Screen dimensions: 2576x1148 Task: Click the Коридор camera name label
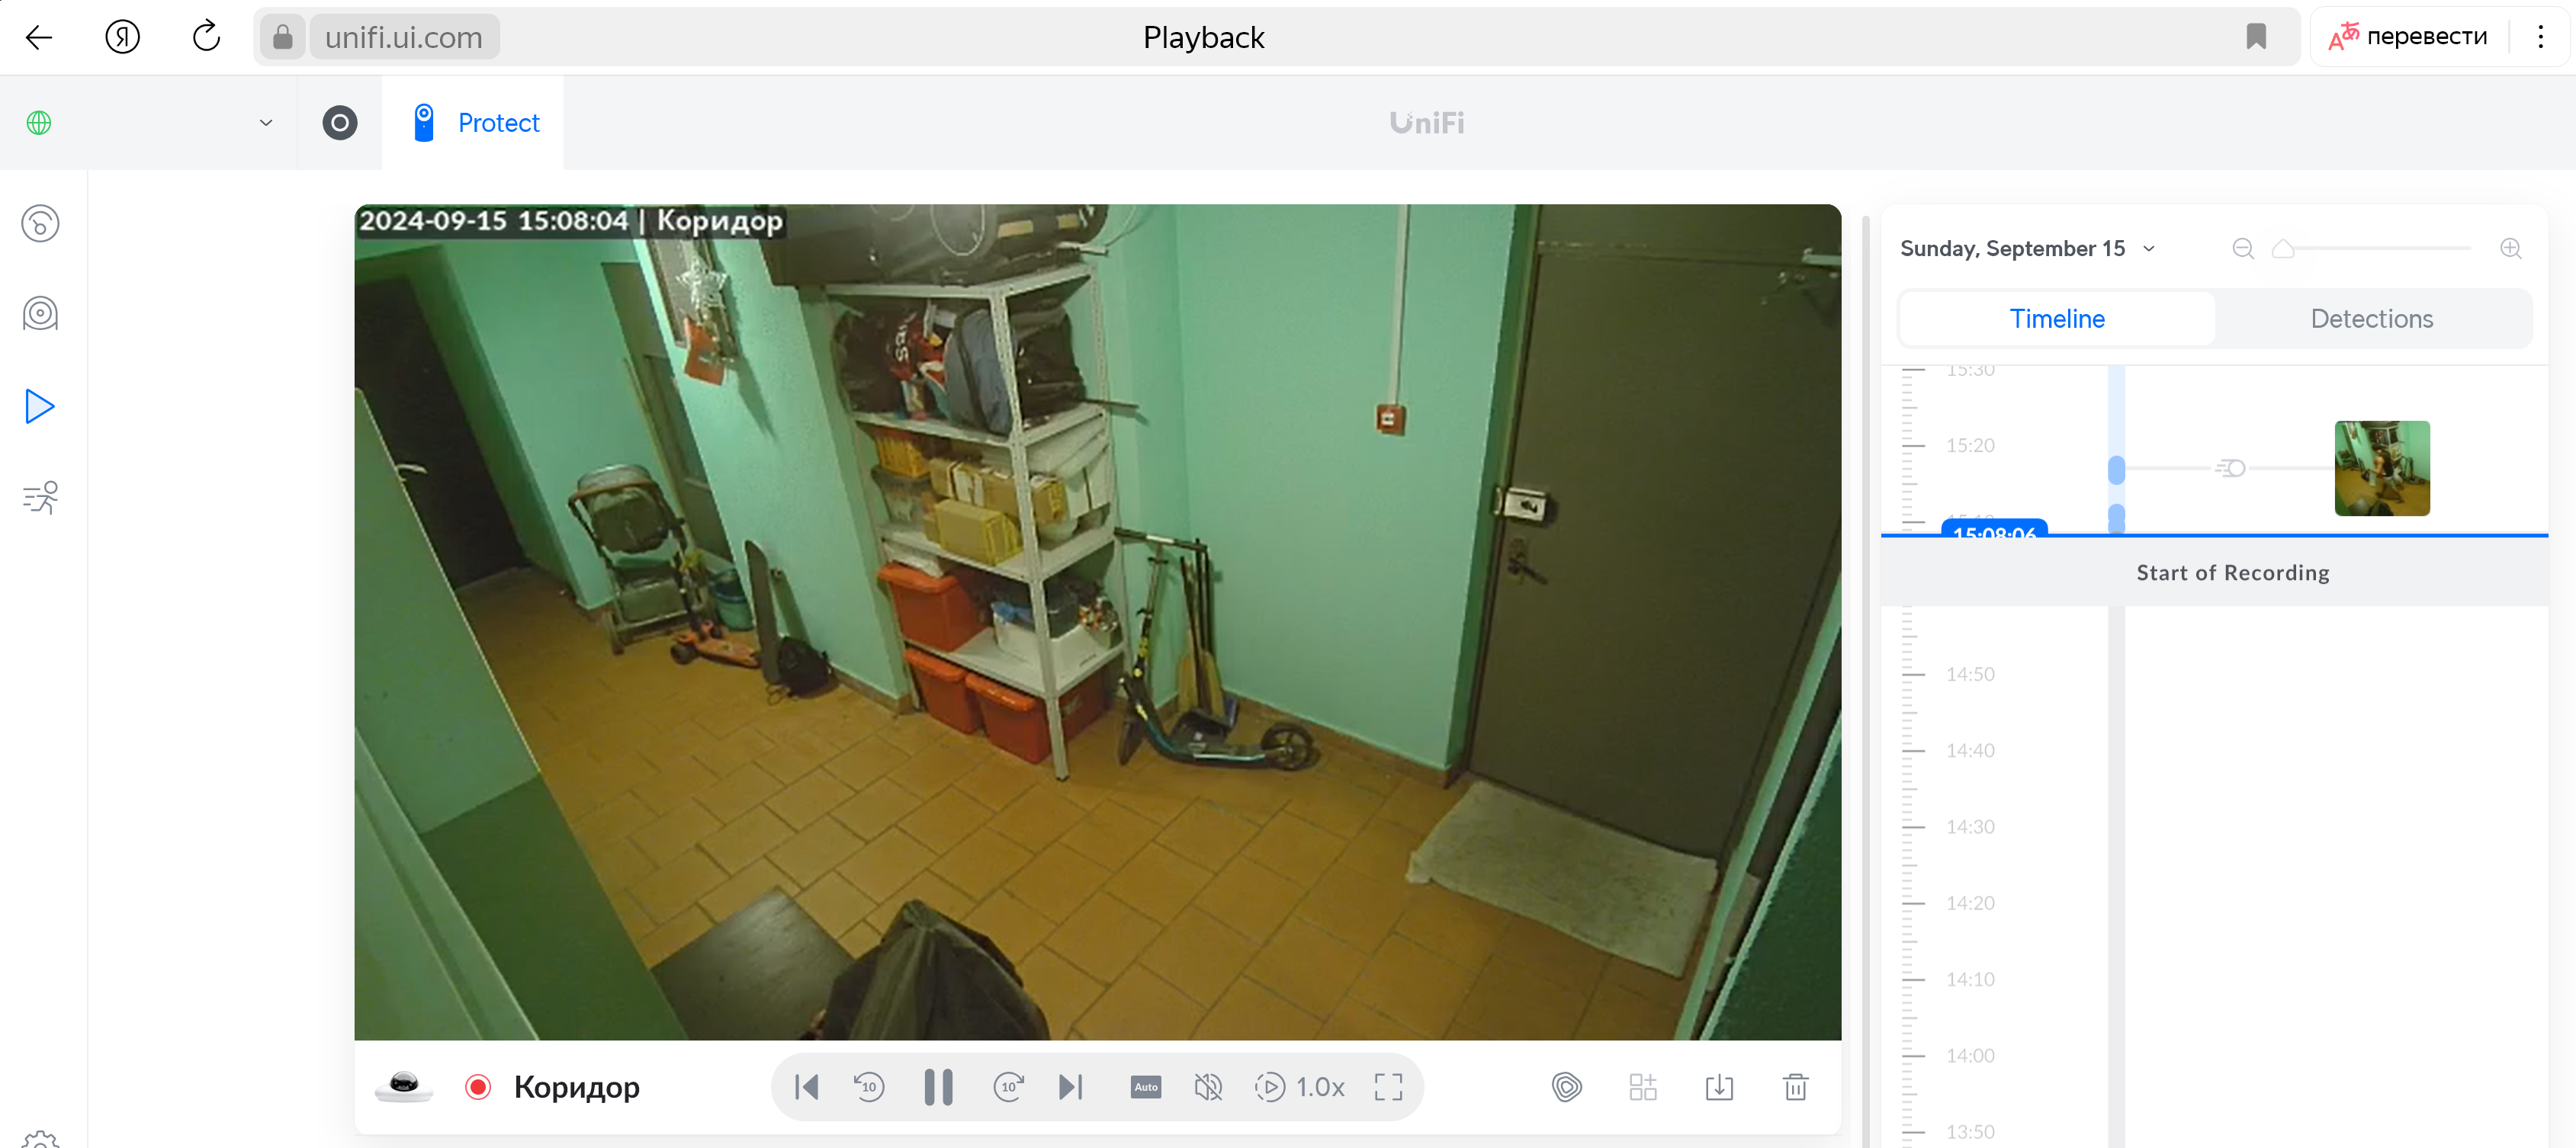click(x=576, y=1087)
